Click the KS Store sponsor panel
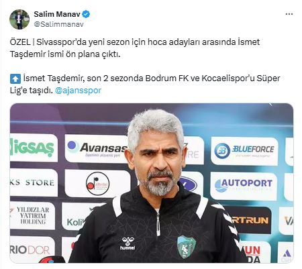This screenshot has width=302, height=269. pos(34,182)
